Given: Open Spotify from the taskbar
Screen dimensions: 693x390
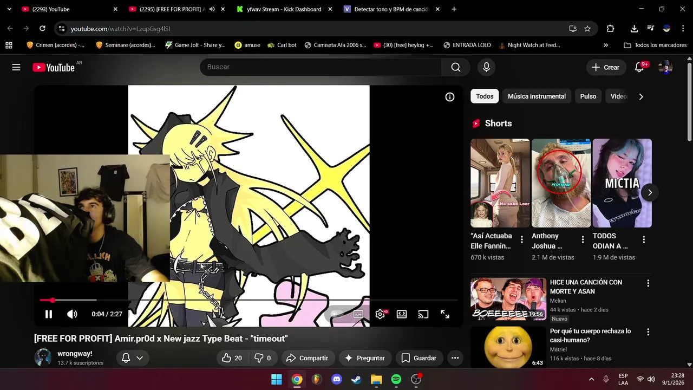Looking at the screenshot, I should pos(396,379).
